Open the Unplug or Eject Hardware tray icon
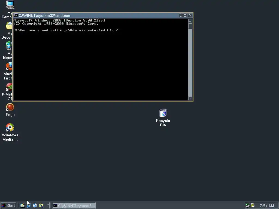Screen dimensions: 279x209 (247, 205)
